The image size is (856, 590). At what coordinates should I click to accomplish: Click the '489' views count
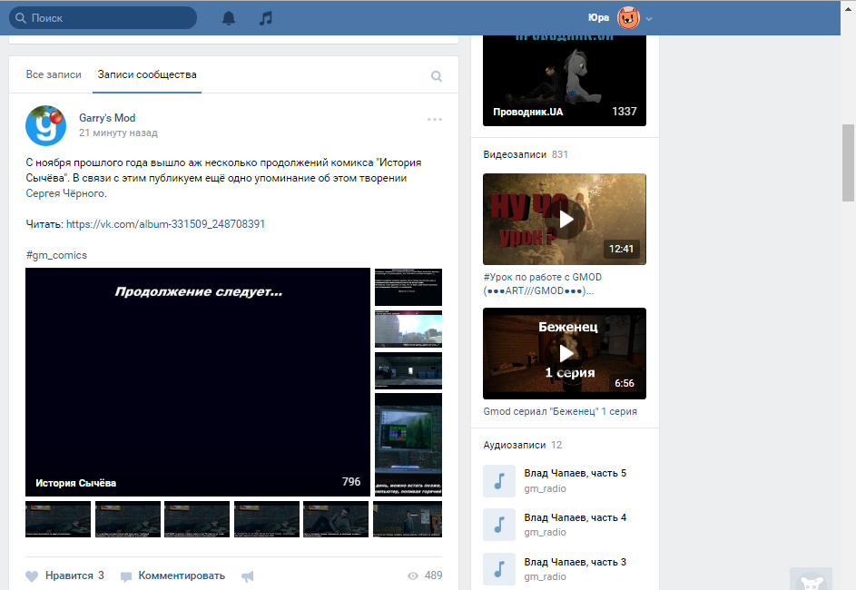click(x=434, y=575)
